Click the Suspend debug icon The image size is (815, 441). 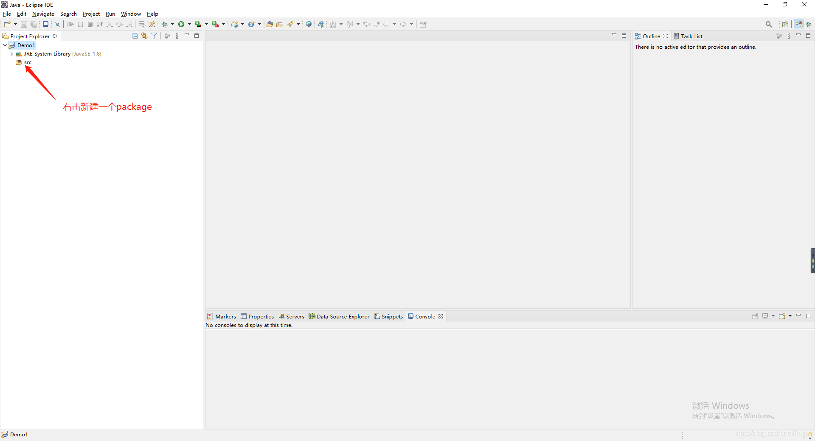[x=80, y=24]
